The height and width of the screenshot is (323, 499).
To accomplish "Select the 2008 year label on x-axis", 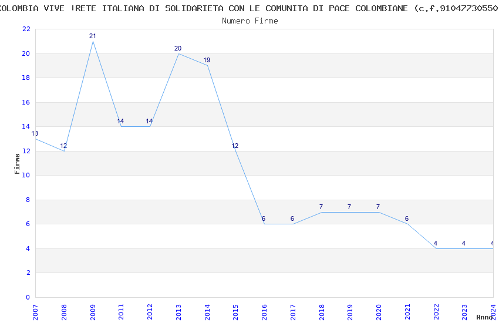I will (64, 312).
